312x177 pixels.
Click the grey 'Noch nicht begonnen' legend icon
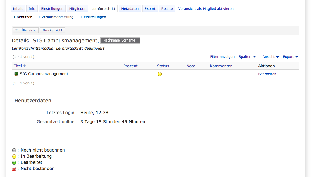tap(14, 150)
